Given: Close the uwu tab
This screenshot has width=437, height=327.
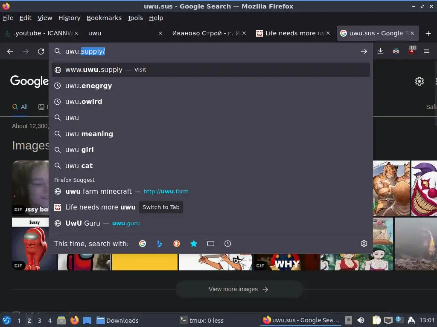Looking at the screenshot, I should coord(160,33).
